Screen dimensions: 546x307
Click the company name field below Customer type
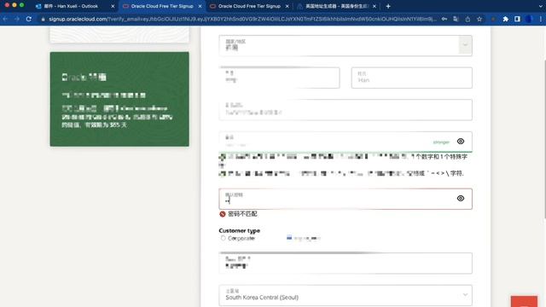pos(346,264)
